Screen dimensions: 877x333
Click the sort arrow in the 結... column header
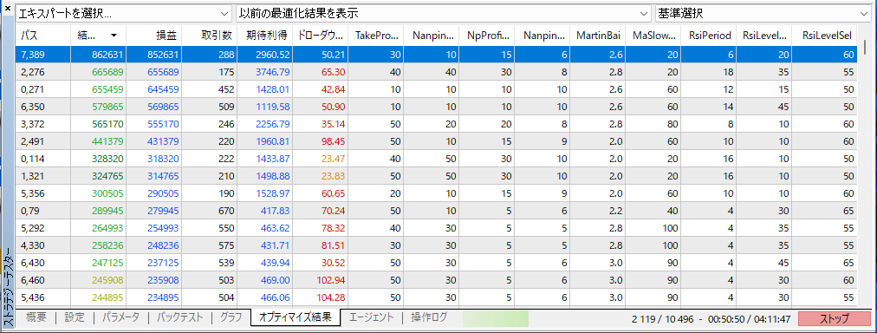[x=114, y=36]
